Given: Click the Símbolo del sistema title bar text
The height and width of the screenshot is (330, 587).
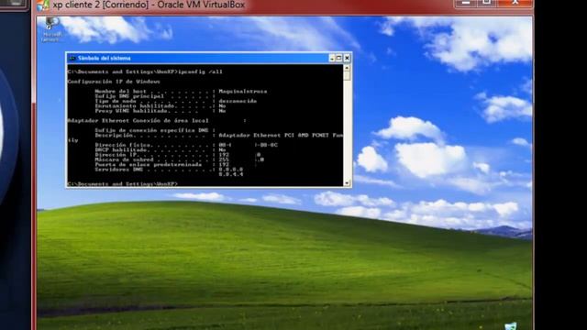Looking at the screenshot, I should point(104,58).
